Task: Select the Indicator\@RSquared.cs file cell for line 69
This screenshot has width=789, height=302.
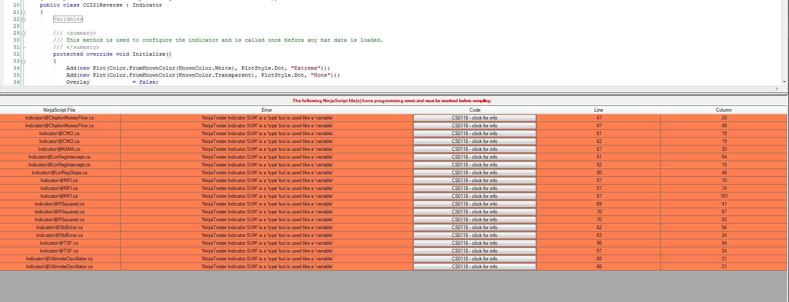Action: [59, 204]
